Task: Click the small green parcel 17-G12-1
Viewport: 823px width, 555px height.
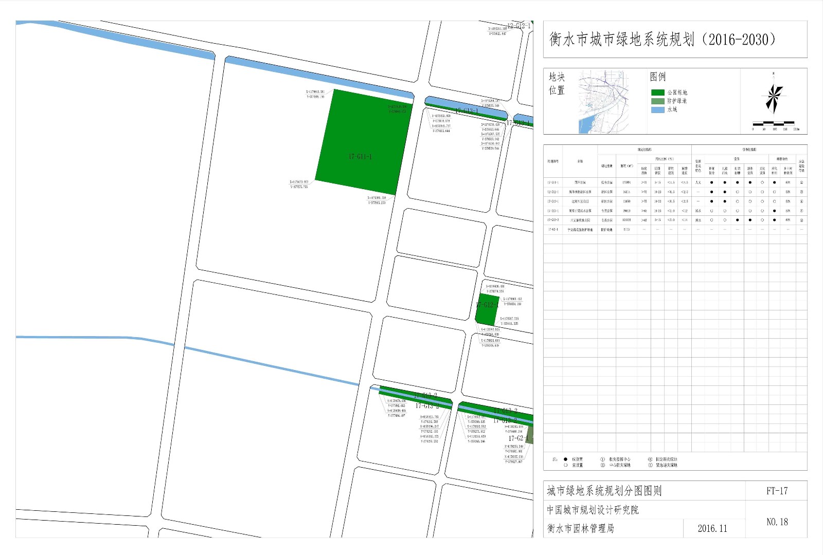Action: 487,309
